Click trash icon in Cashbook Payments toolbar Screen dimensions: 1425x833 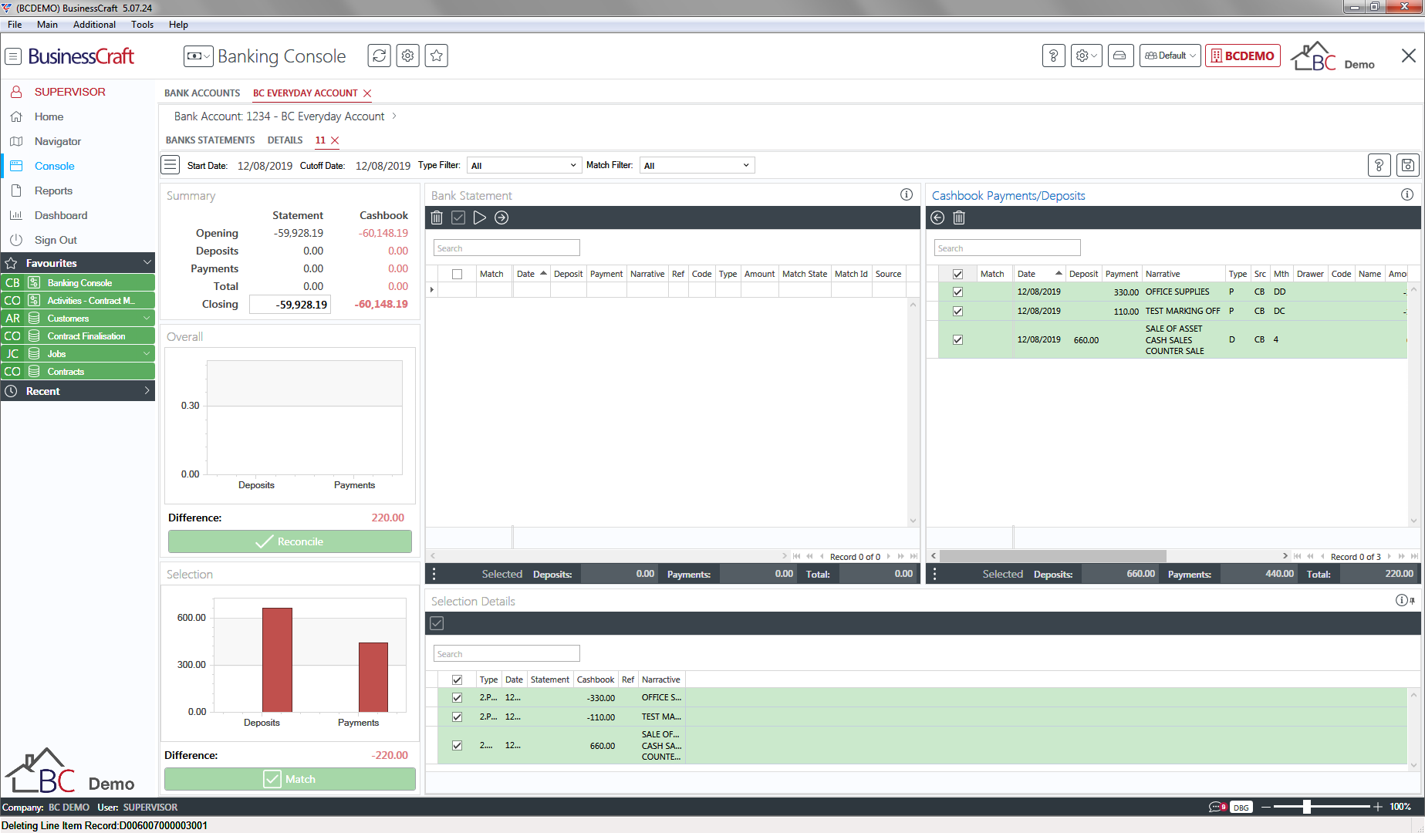tap(959, 218)
